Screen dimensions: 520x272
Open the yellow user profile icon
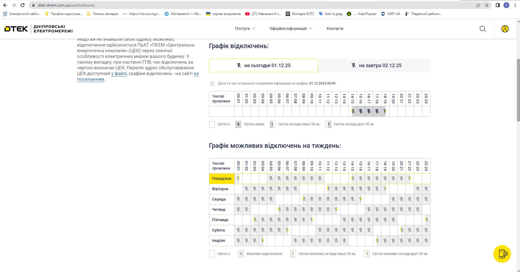[x=505, y=29]
